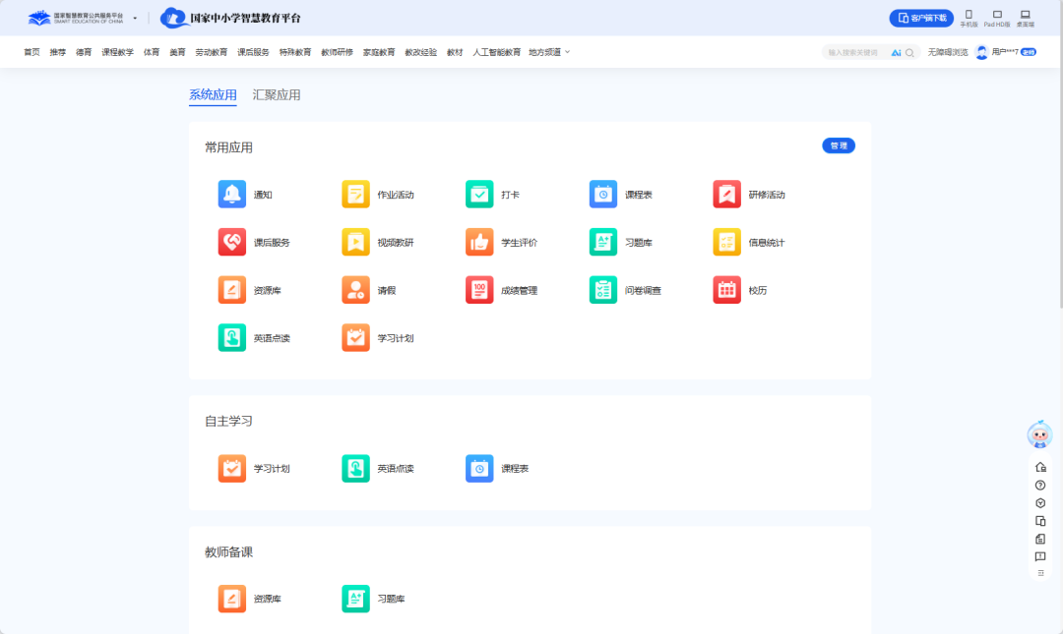
Task: Collapse the right floating sidebar toolbar
Action: pos(1040,573)
